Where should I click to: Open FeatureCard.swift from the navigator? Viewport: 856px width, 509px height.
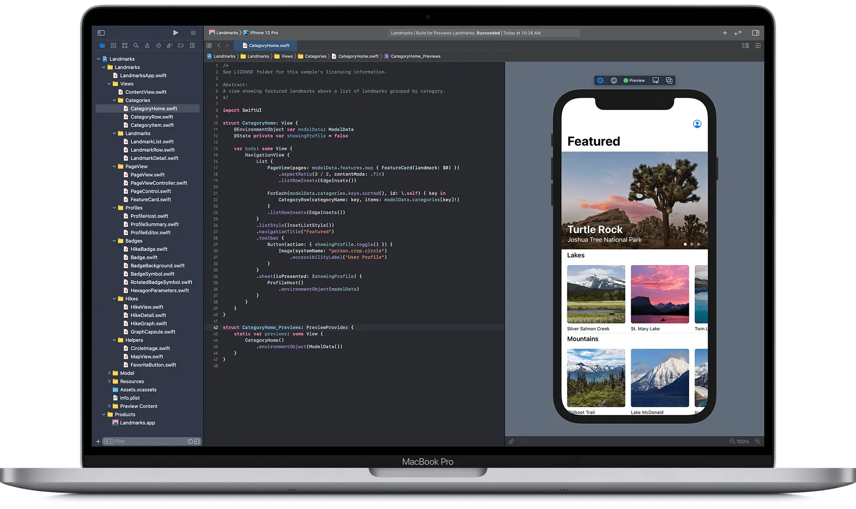(x=150, y=199)
